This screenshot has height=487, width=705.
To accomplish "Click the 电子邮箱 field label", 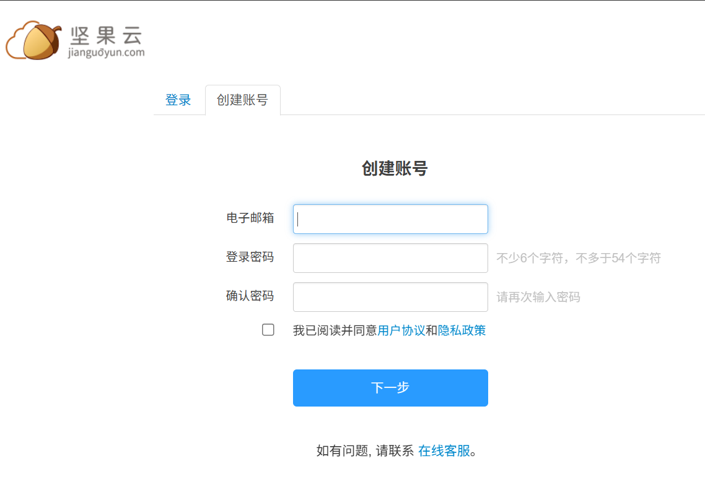I will pyautogui.click(x=250, y=218).
